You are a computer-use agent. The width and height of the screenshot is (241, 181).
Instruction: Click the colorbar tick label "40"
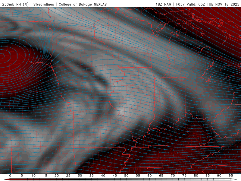point(103,176)
